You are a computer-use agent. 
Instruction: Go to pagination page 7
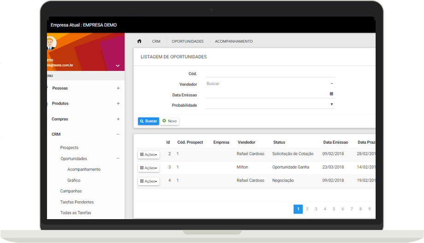tap(352, 209)
